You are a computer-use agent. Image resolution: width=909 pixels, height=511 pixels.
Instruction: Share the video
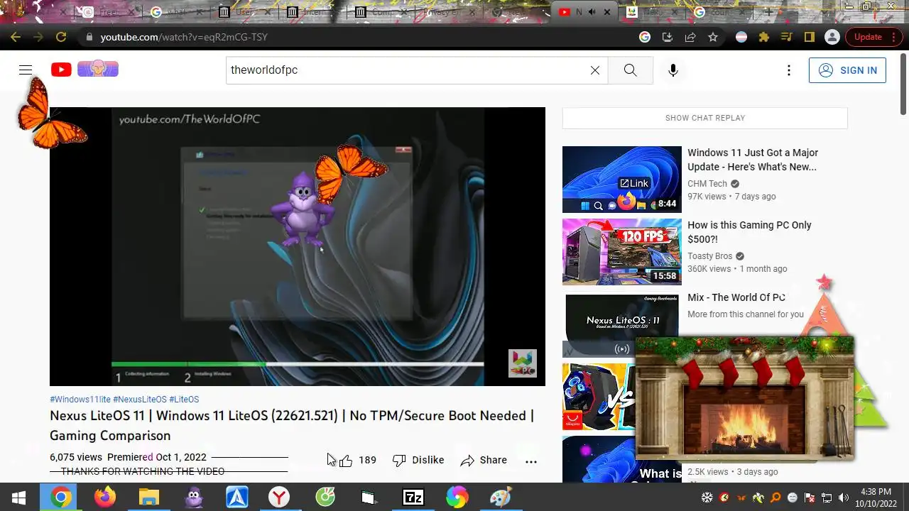click(x=484, y=460)
